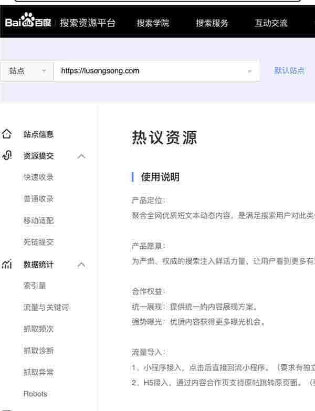Screen dimensions: 315x411
Task: Open 抓取诊断 in the sidebar
Action: [38, 351]
